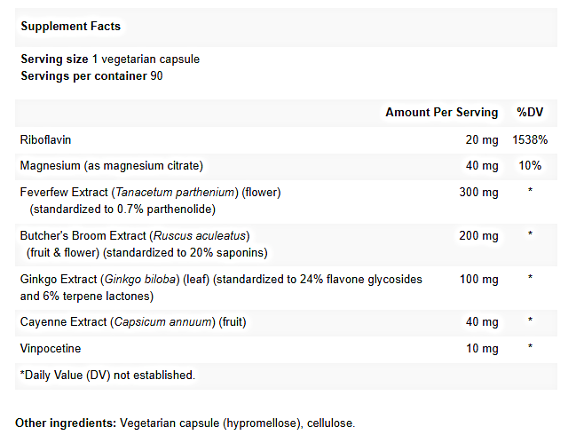Click the 100 mg amount for Ginkgo
This screenshot has width=568, height=443.
click(480, 279)
